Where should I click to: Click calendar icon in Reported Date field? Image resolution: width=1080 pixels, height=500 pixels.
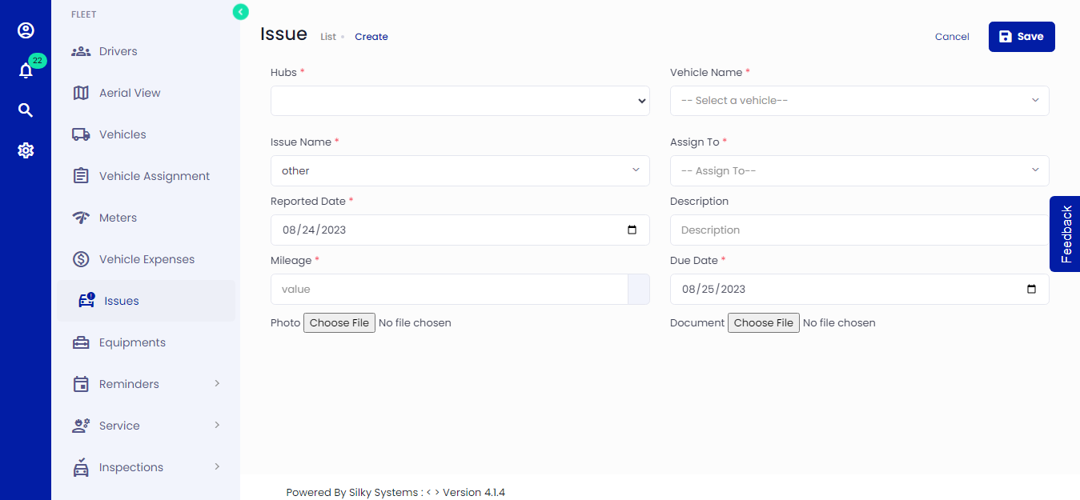[x=632, y=230]
